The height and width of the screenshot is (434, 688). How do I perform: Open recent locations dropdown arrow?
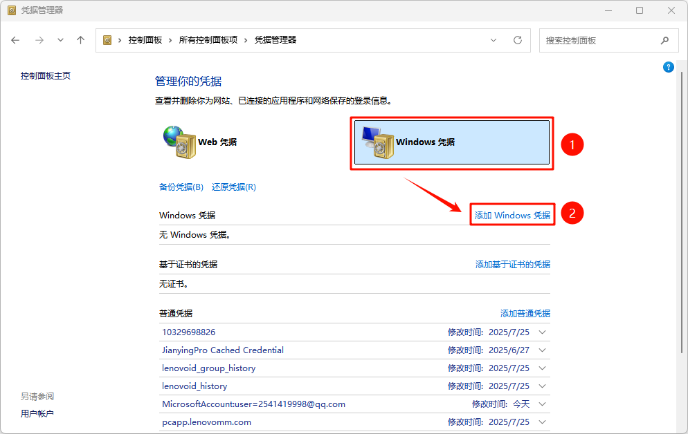60,40
